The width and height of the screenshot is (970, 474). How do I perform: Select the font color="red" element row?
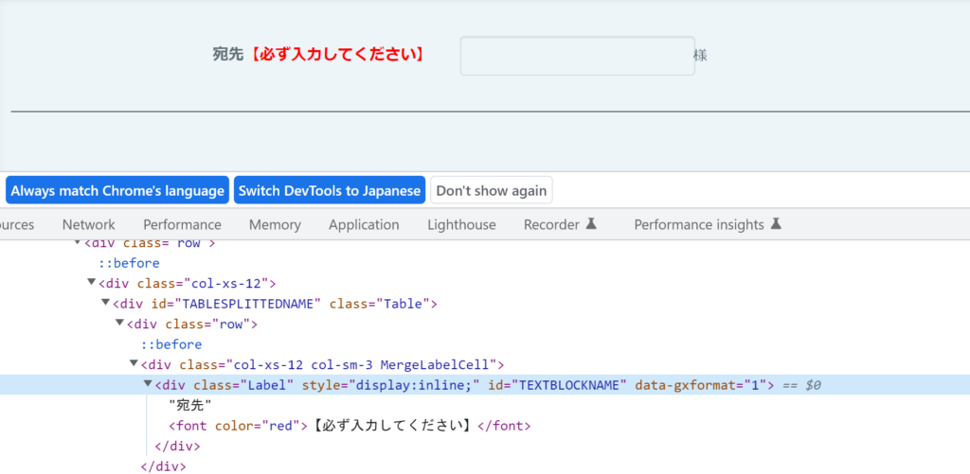[x=350, y=426]
